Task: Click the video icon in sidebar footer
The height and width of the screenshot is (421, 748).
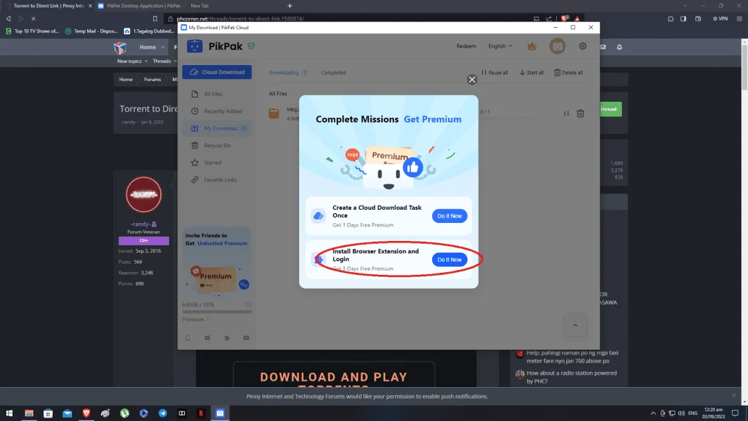Action: point(246,338)
